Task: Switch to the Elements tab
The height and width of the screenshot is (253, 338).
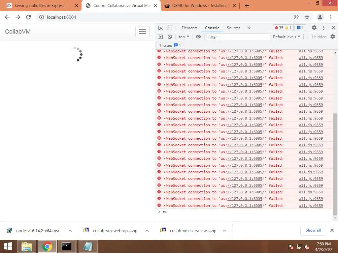Action: pos(189,28)
